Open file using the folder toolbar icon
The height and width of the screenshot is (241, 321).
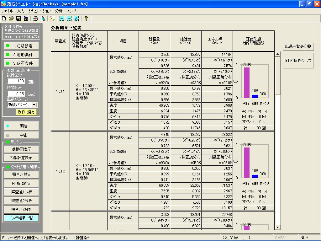11,19
